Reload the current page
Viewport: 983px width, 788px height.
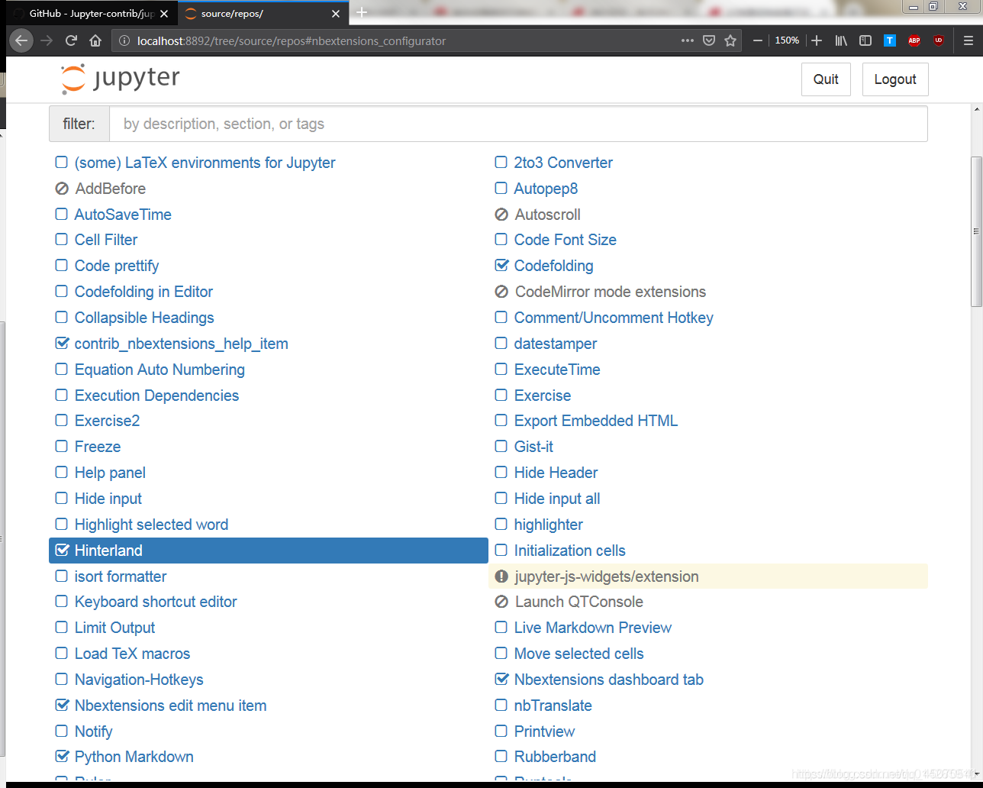[x=71, y=40]
